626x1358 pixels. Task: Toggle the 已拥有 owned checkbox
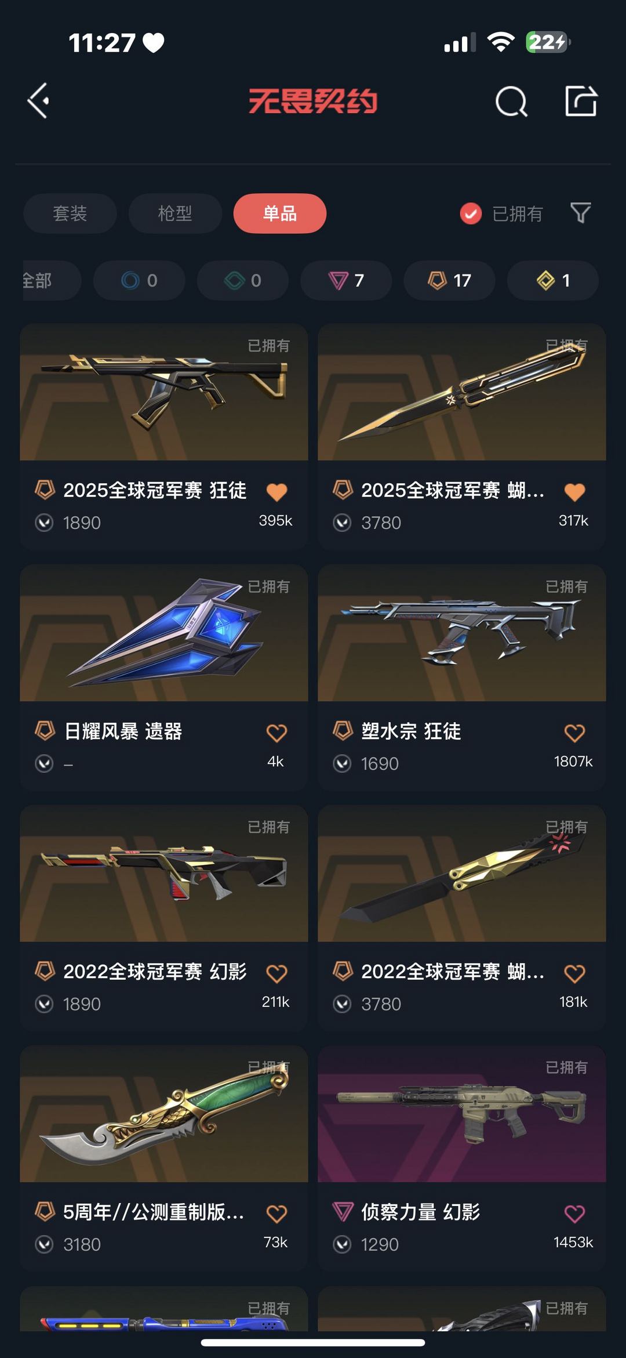[x=471, y=213]
